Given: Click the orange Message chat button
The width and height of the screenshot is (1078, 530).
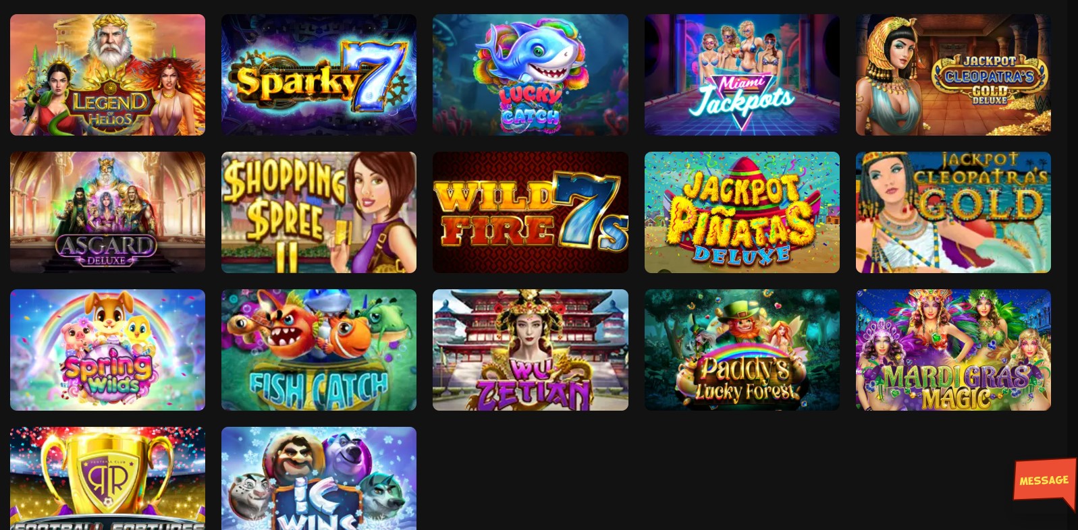Looking at the screenshot, I should pos(1044,481).
